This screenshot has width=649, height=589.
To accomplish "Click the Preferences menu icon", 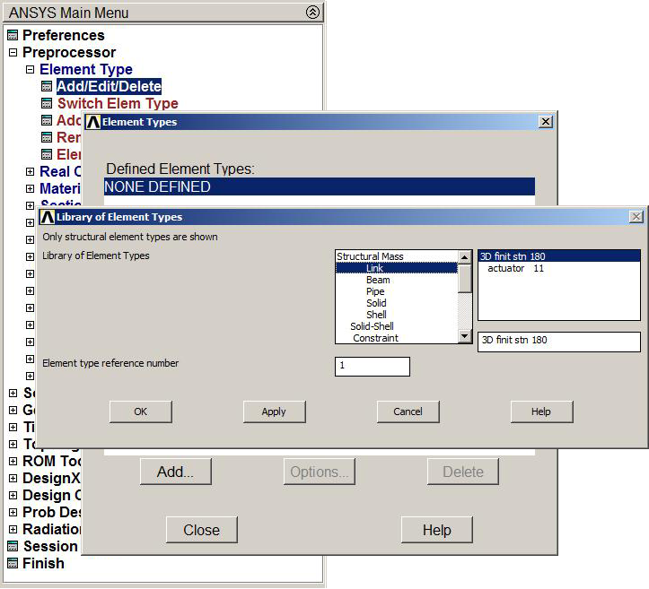I will (13, 36).
